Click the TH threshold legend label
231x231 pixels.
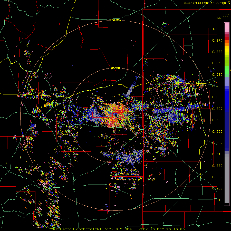220,200
